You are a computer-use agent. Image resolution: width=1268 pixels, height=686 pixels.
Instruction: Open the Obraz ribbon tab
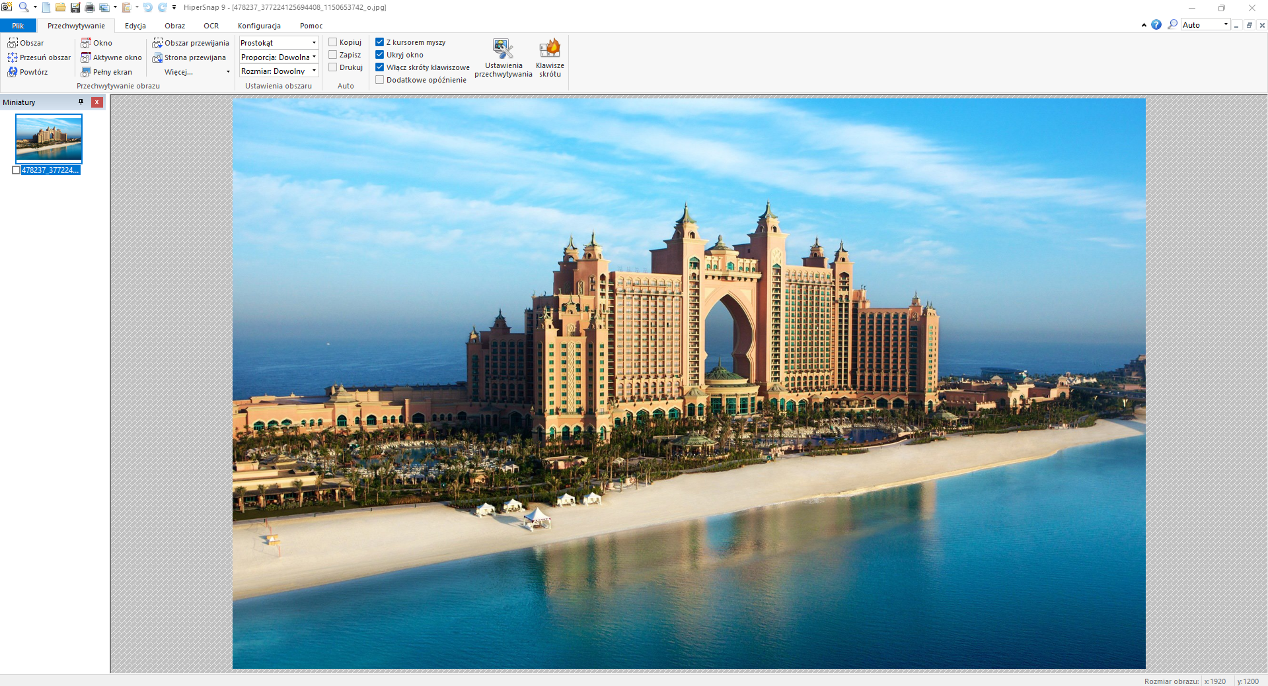point(175,26)
